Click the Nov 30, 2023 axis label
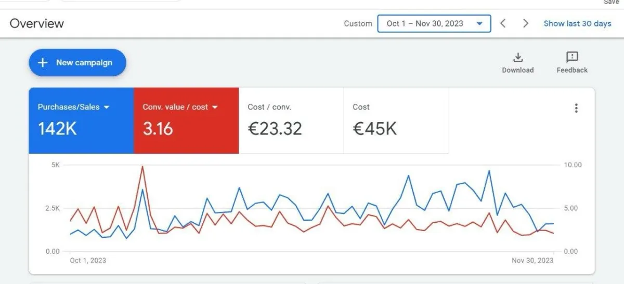Viewport: 624px width, 284px height. [532, 260]
